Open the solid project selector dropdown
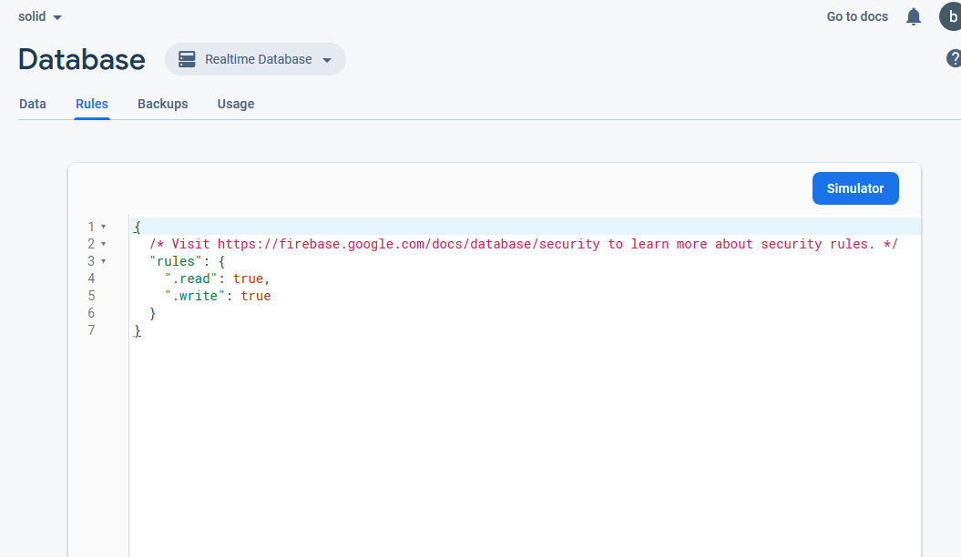Screen dimensions: 961x557 pyautogui.click(x=41, y=16)
